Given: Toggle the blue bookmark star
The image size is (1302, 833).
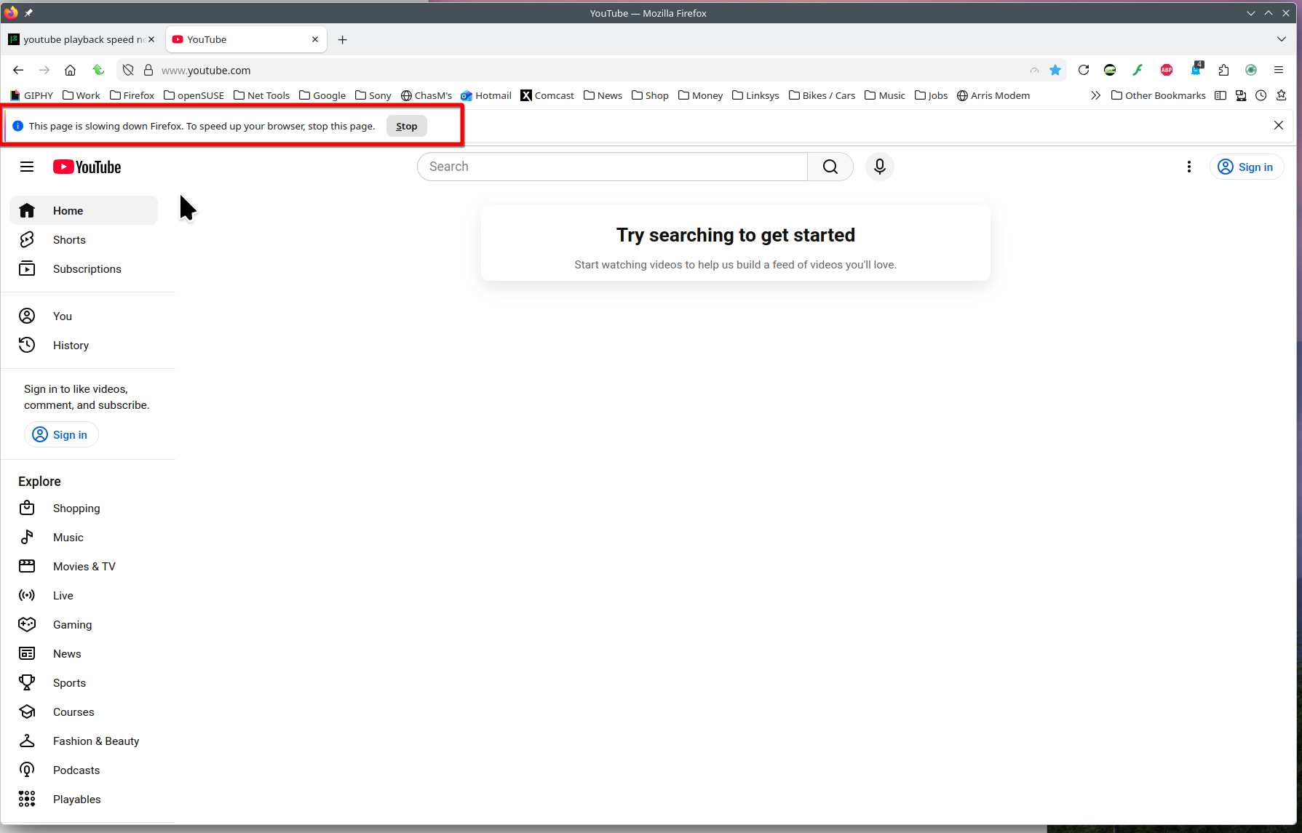Looking at the screenshot, I should [x=1055, y=70].
